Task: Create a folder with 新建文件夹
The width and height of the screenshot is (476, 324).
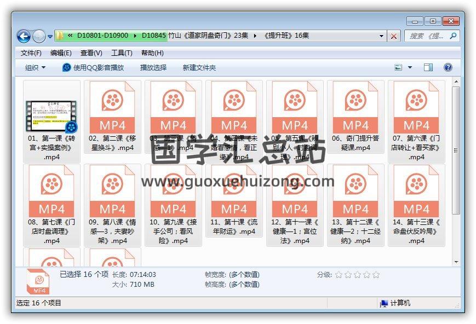Action: click(x=199, y=68)
